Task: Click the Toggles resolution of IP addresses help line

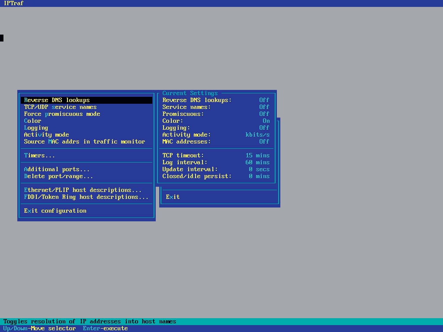Action: [90, 322]
